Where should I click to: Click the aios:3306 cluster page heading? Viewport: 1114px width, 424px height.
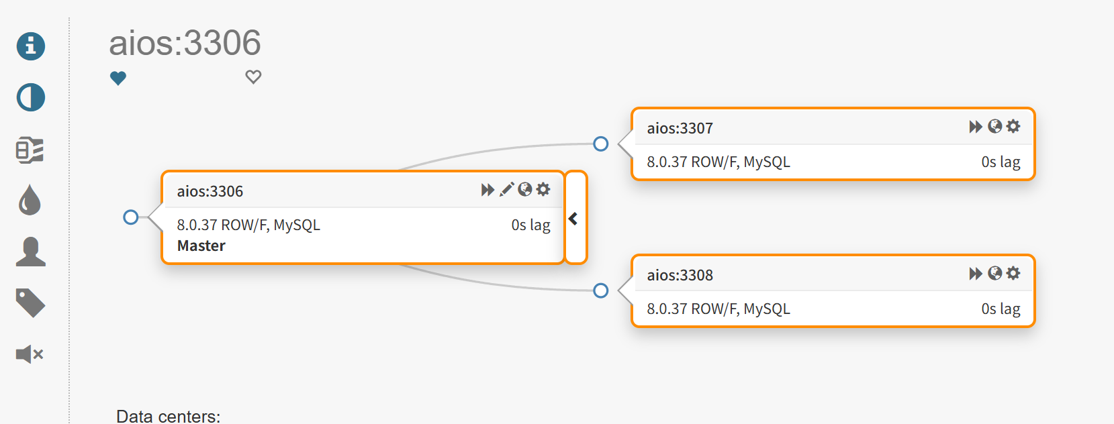185,43
